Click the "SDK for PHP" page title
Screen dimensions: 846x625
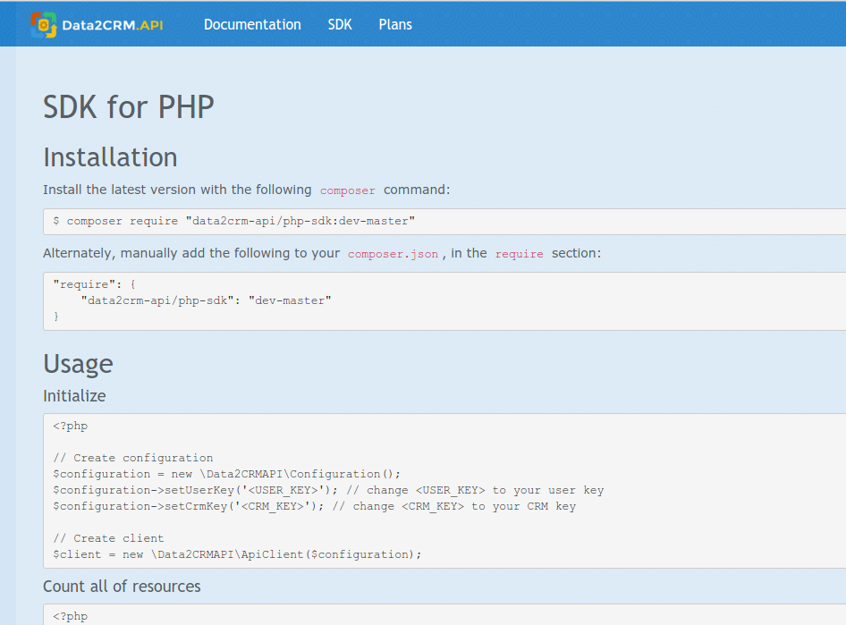pyautogui.click(x=129, y=107)
